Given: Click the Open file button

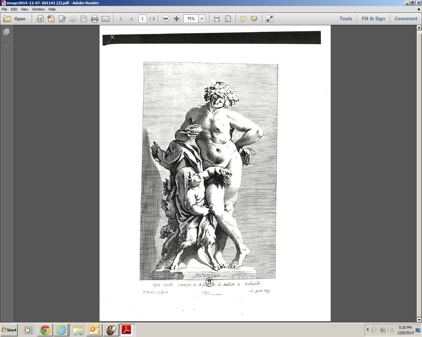Looking at the screenshot, I should [15, 19].
